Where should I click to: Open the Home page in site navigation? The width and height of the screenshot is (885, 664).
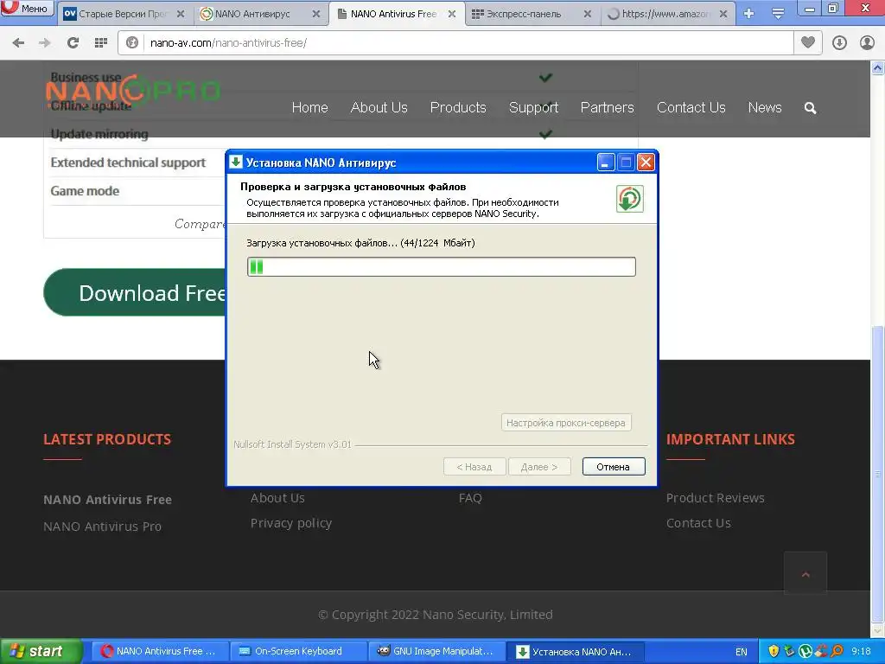click(x=310, y=107)
